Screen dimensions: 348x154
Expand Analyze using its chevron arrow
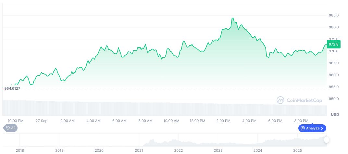point(322,128)
